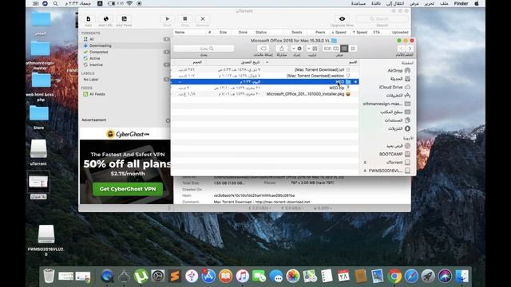Image resolution: width=511 pixels, height=287 pixels.
Task: Open Siri from the Dock
Action: [445, 277]
